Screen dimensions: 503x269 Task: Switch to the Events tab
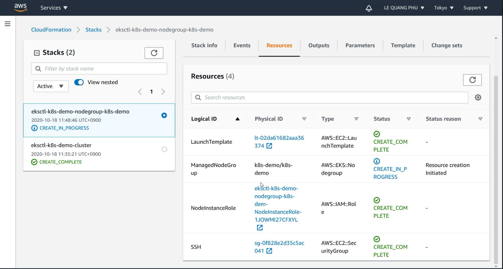point(242,45)
